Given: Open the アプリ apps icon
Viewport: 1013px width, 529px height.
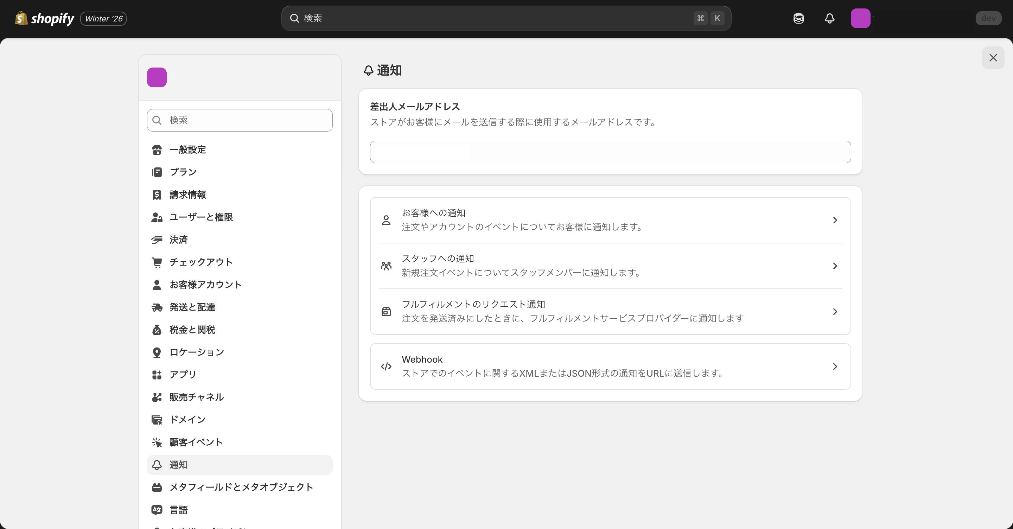Looking at the screenshot, I should coord(157,375).
